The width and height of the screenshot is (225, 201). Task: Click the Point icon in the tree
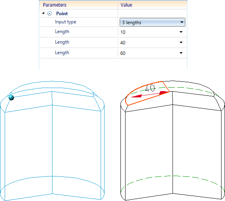49,14
